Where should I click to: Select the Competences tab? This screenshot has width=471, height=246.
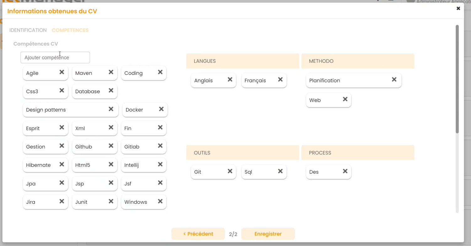click(x=70, y=30)
